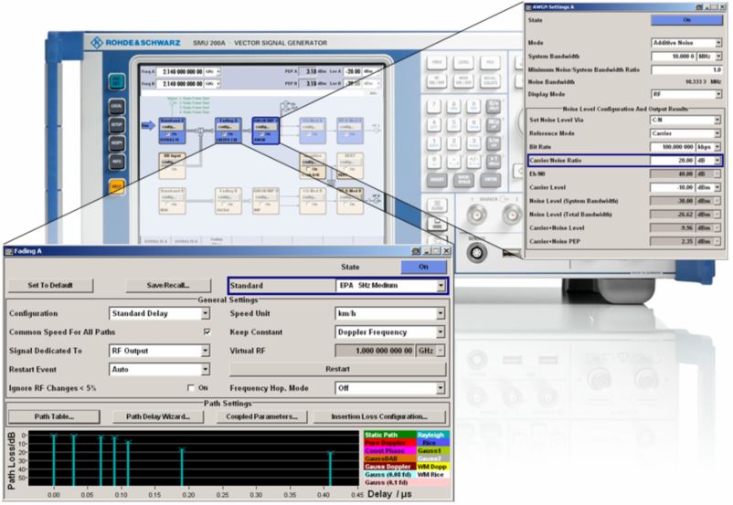Toggle Common Speed For All Paths checkbox
This screenshot has height=505, width=733.
coord(207,331)
